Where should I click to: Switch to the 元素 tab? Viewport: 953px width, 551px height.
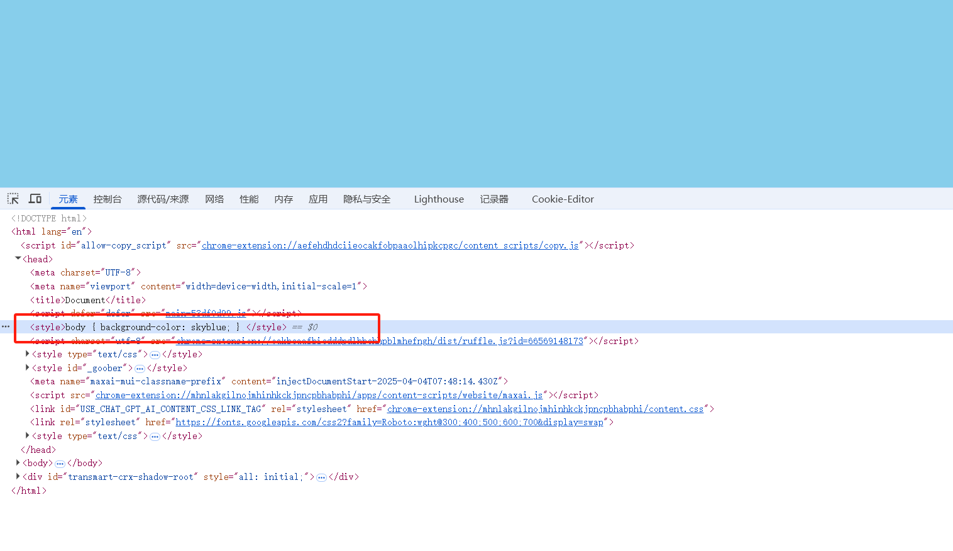coord(68,199)
